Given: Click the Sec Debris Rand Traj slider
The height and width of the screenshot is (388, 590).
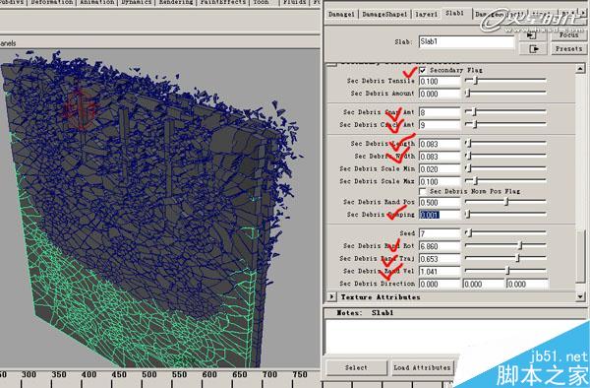Looking at the screenshot, I should coord(505,258).
